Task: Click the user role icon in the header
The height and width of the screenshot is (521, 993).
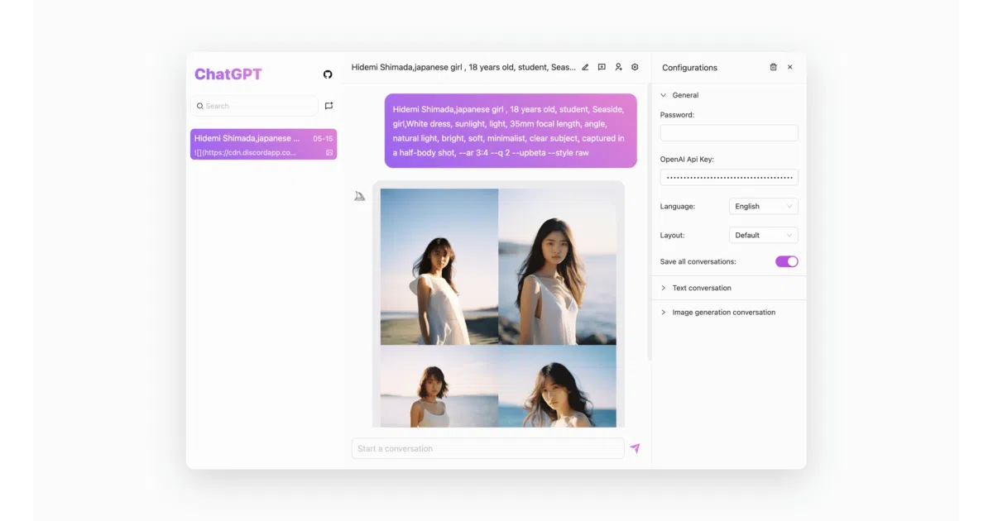Action: pos(618,67)
